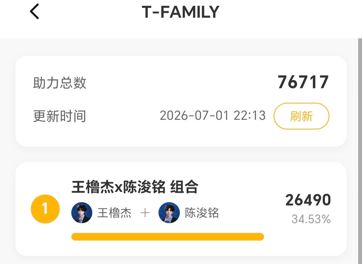The height and width of the screenshot is (264, 362).
Task: Click the scrollbar at right edge
Action: tap(360, 151)
